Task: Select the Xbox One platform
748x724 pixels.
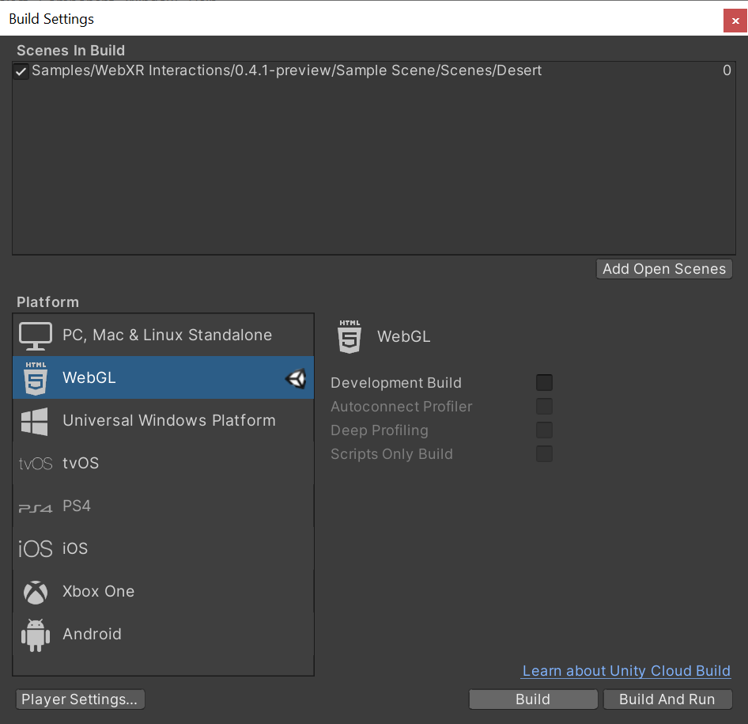Action: 163,591
